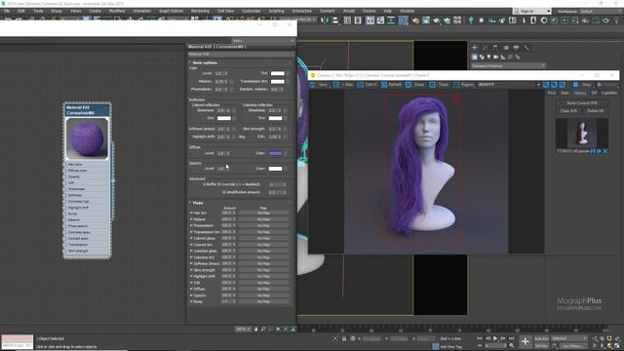Screen dimensions: 624x351
Task: Open the Modify tab icon in command panel
Action: click(x=485, y=48)
